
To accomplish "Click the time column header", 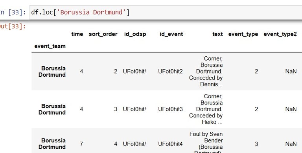I will click(x=77, y=34).
